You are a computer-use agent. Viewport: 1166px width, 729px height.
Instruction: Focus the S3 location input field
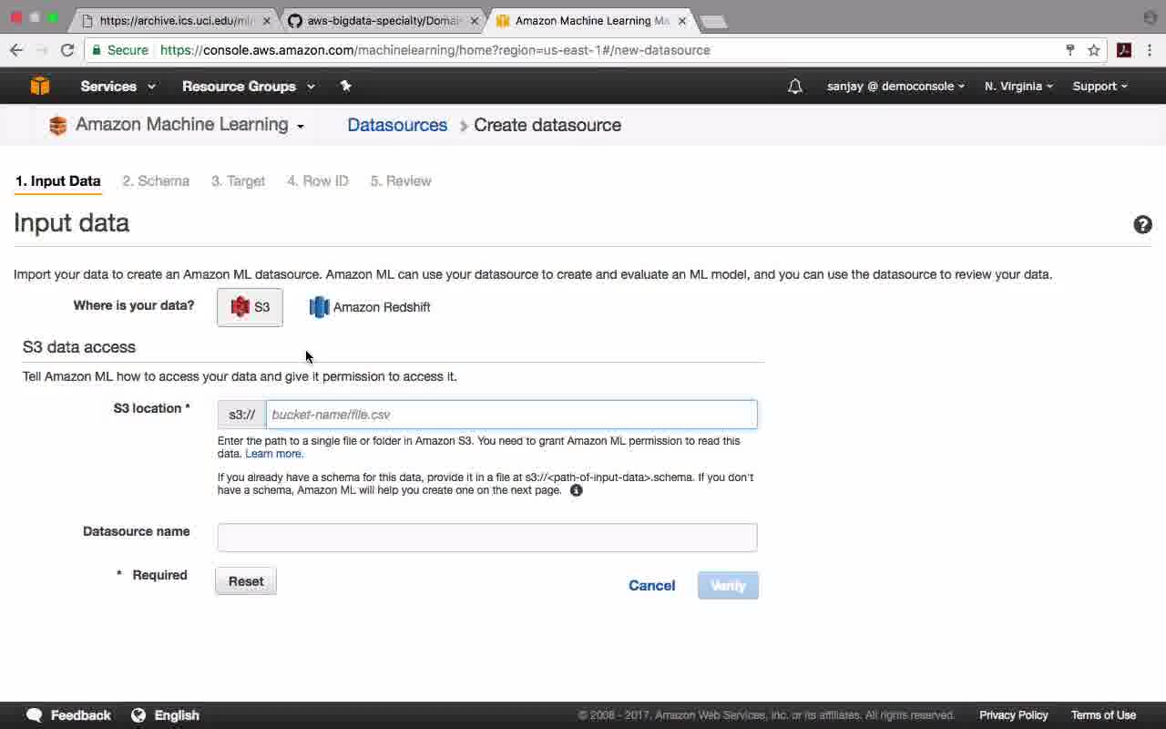pyautogui.click(x=511, y=415)
